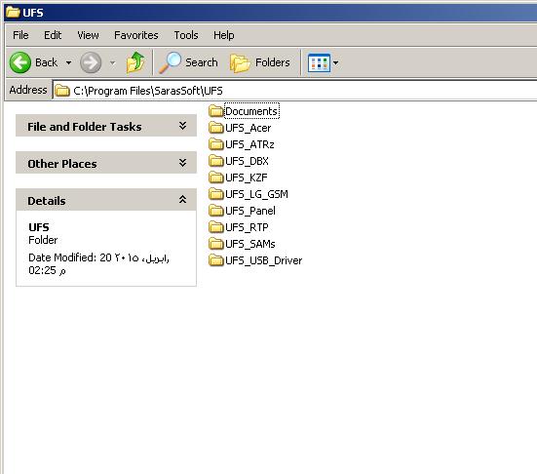This screenshot has width=537, height=474.
Task: Click the green Back arrow button
Action: pos(20,62)
